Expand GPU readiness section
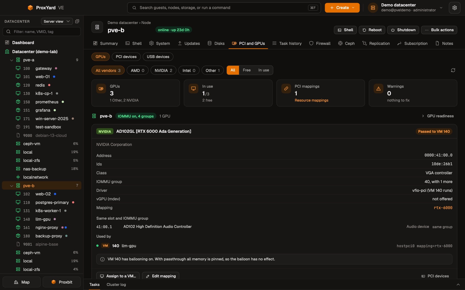The width and height of the screenshot is (465, 290). [438, 116]
